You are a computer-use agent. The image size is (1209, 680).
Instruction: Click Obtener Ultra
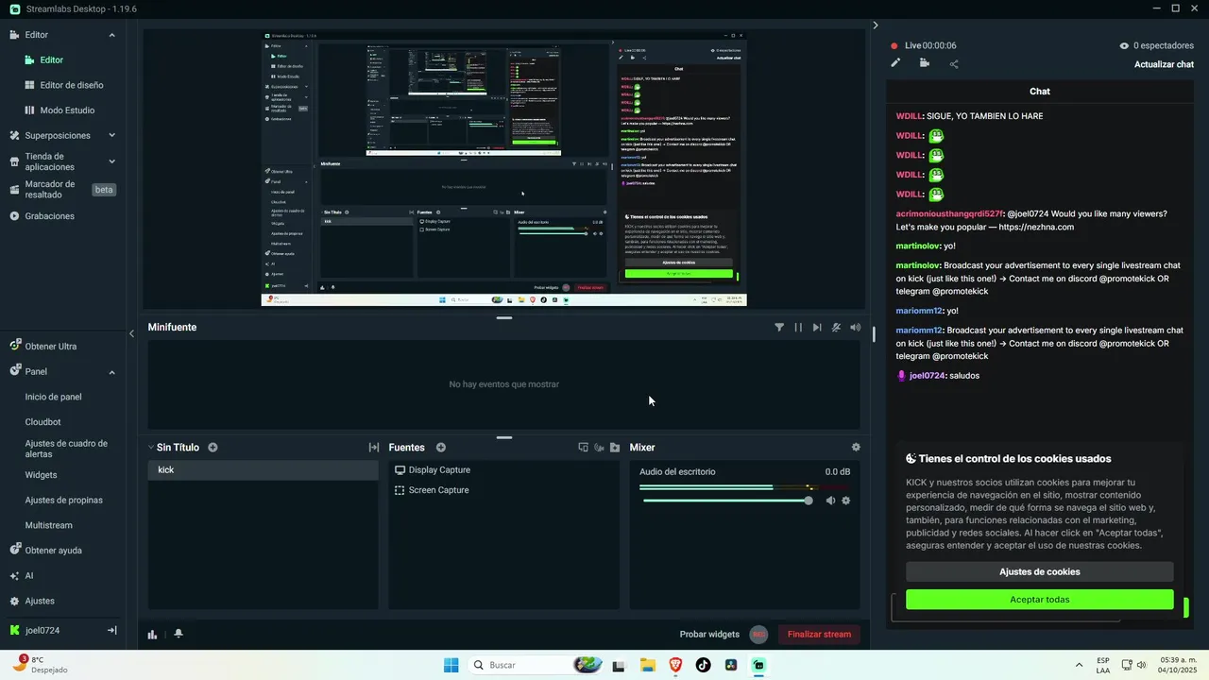51,347
